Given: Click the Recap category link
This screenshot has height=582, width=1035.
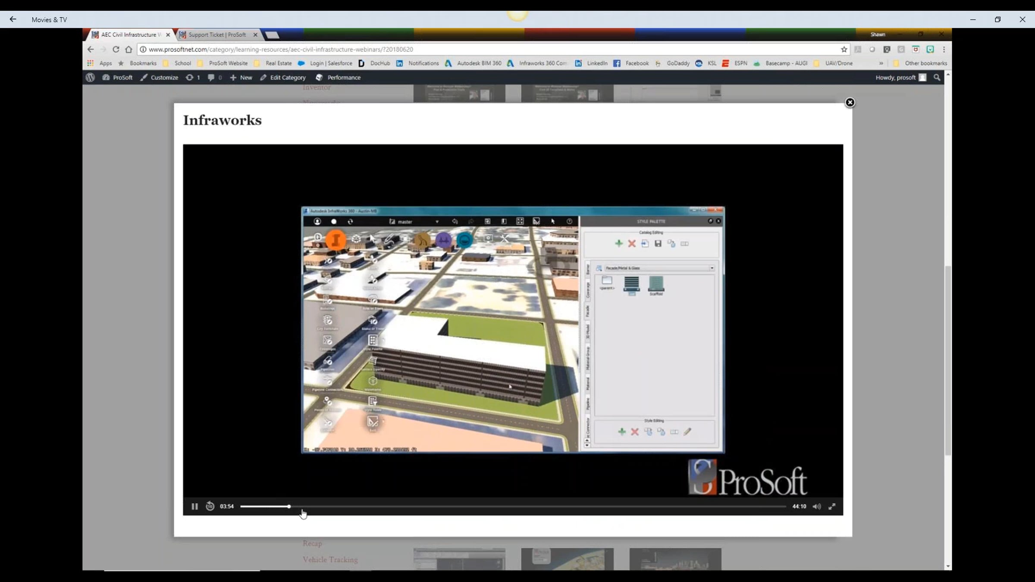Looking at the screenshot, I should [x=312, y=543].
